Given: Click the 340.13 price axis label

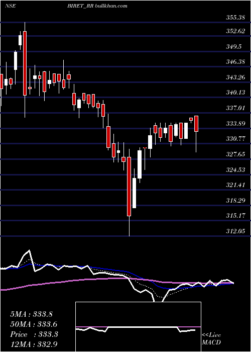Looking at the screenshot, I should (235, 92).
